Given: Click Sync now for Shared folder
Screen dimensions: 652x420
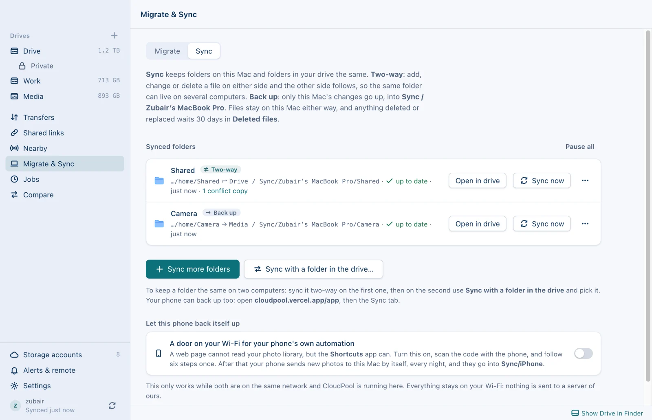Looking at the screenshot, I should [542, 180].
